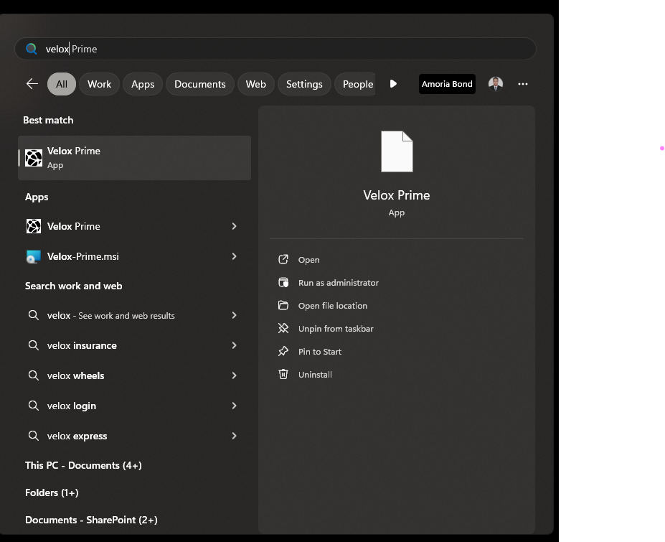Switch to the Documents filter tab

click(x=199, y=84)
